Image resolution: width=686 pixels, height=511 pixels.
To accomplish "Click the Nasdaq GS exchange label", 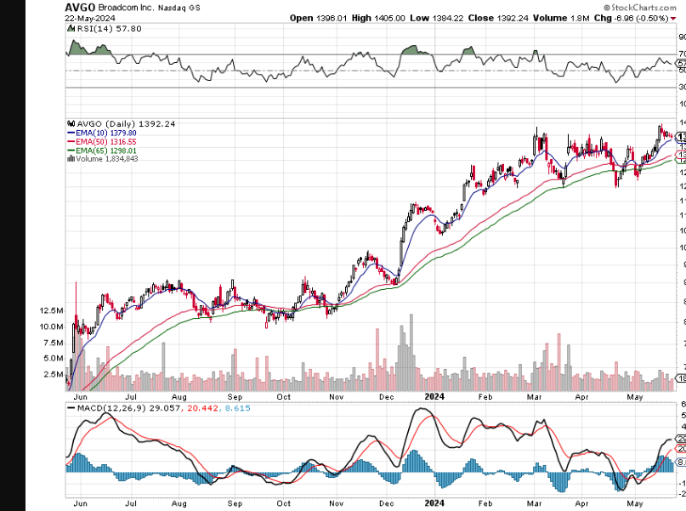I will (179, 8).
